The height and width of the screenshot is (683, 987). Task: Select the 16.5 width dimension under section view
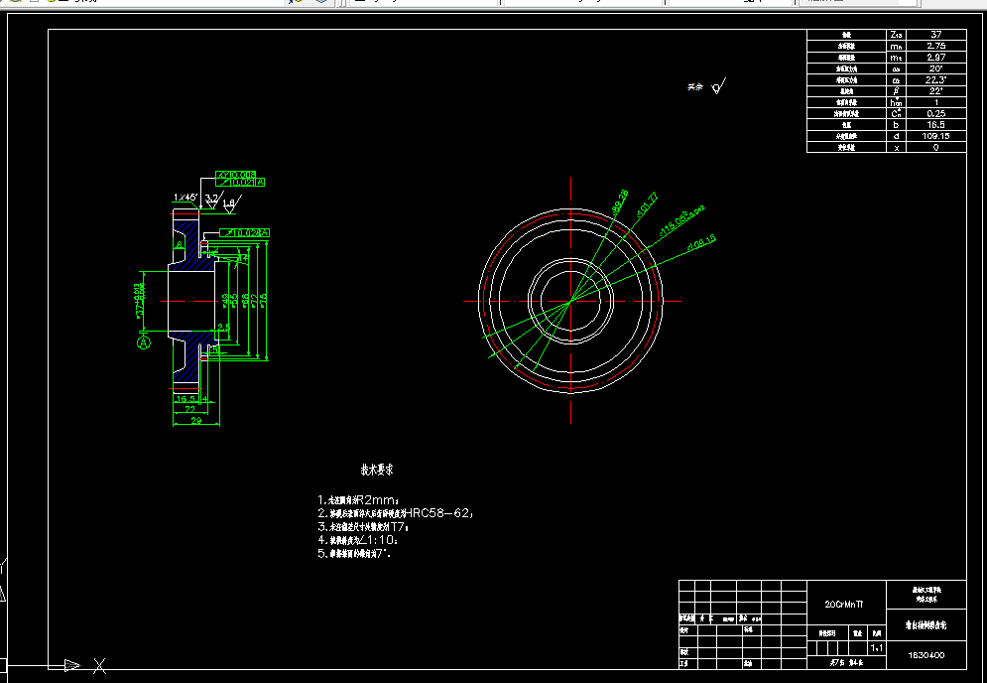pyautogui.click(x=185, y=399)
